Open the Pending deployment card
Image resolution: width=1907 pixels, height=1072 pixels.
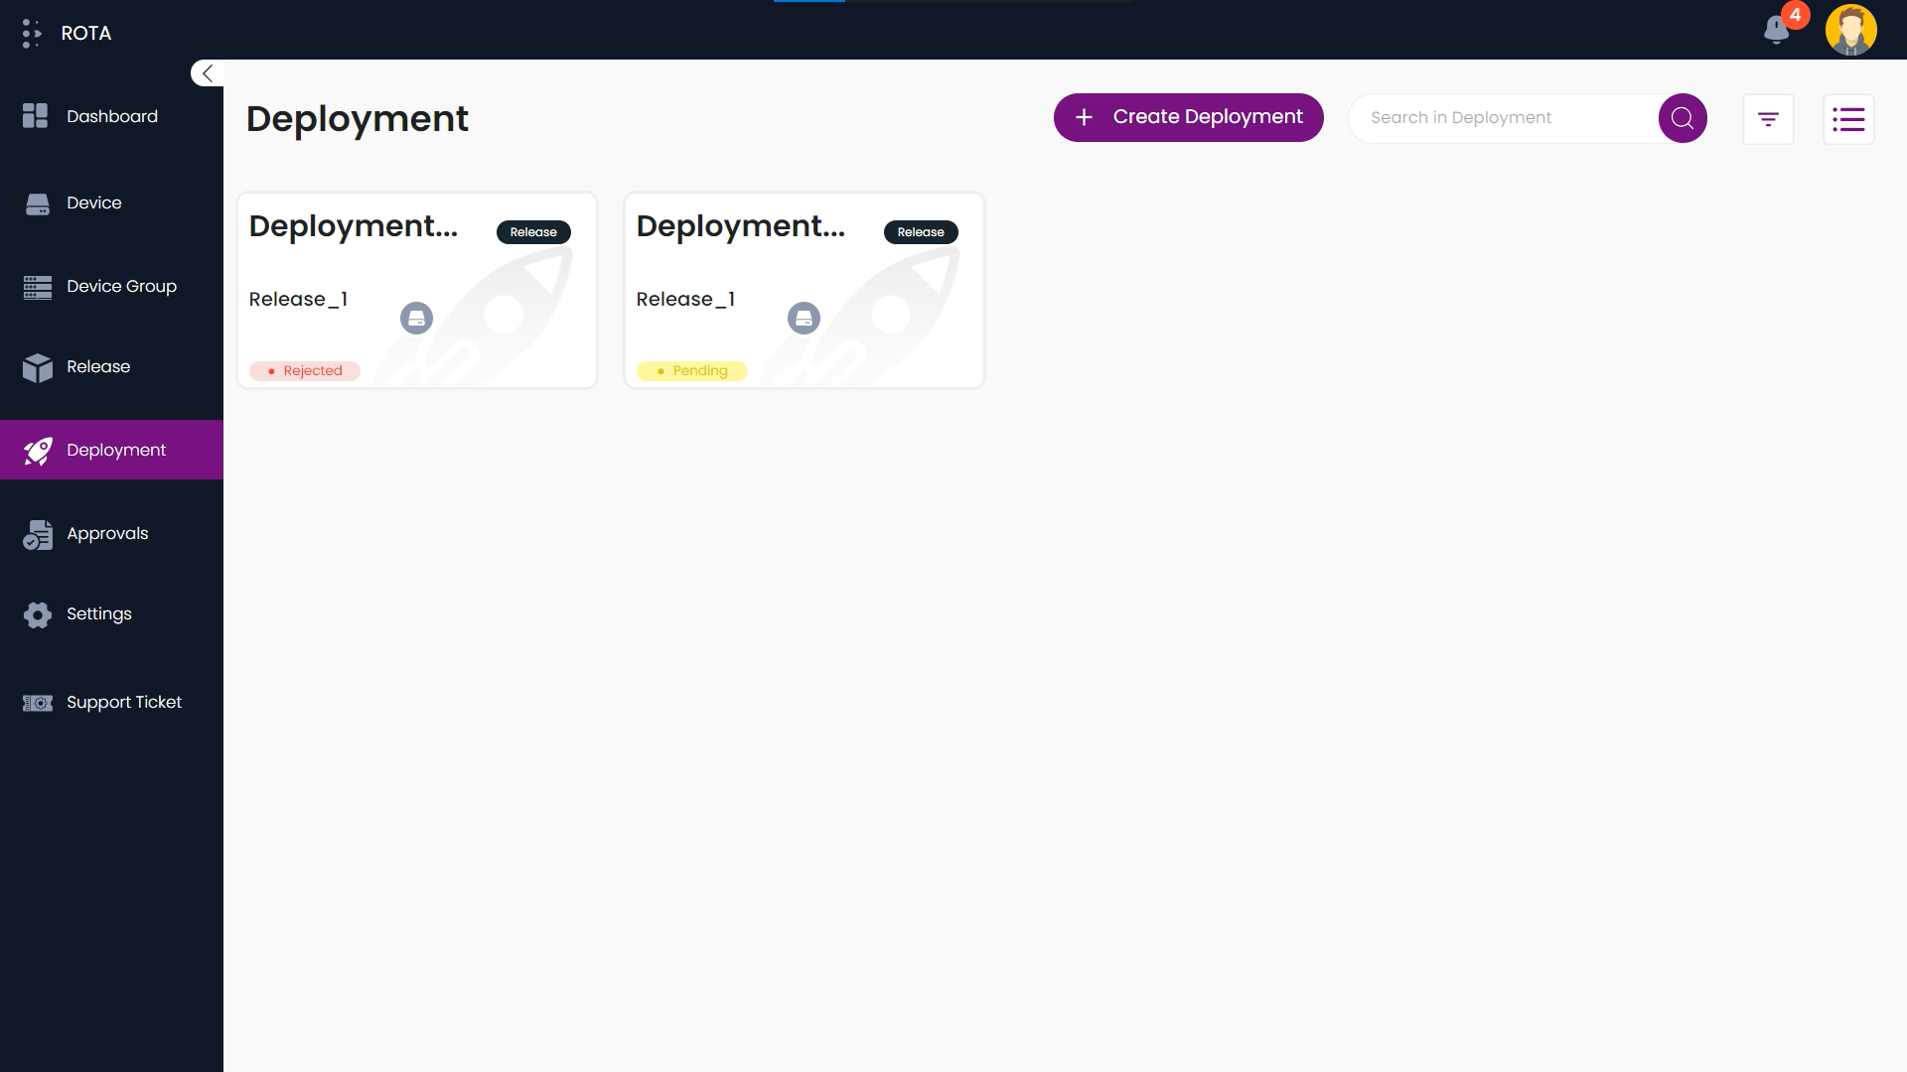tap(804, 290)
